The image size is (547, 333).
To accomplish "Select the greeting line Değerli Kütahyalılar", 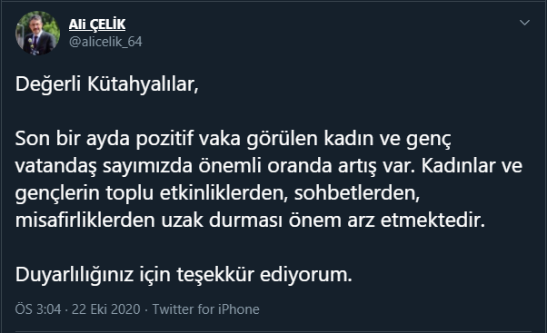I will coord(106,84).
